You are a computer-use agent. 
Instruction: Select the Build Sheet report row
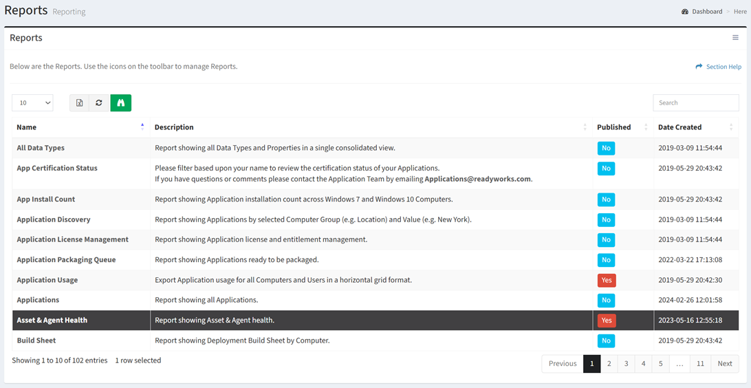tap(375, 341)
